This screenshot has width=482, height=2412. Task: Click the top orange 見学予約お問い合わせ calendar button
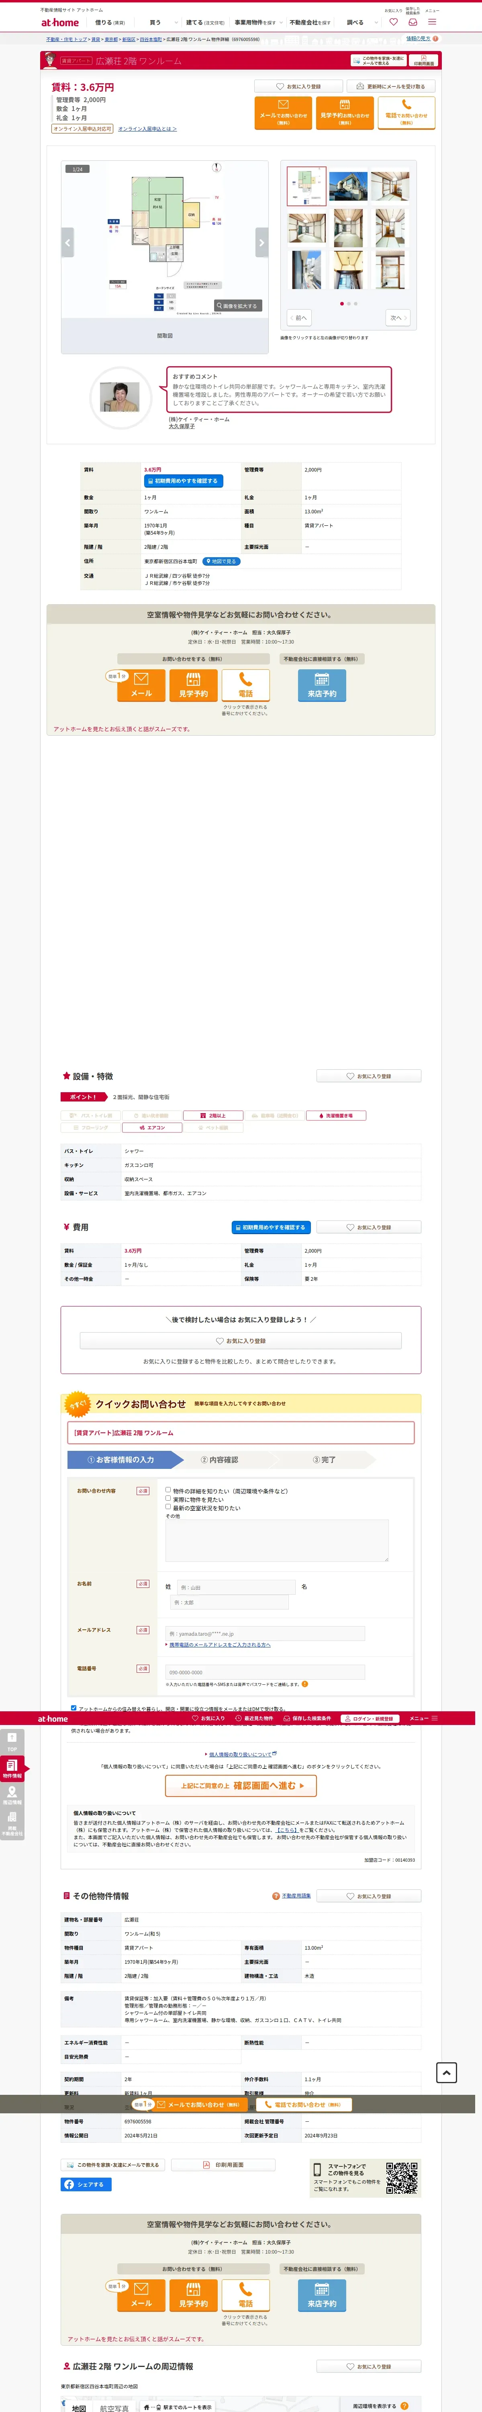[x=344, y=113]
